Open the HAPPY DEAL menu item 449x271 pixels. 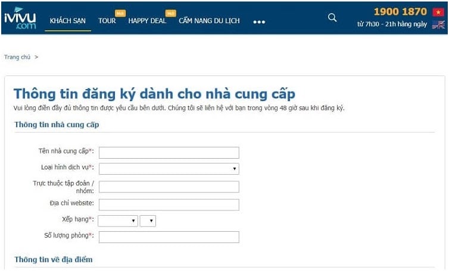coord(147,21)
